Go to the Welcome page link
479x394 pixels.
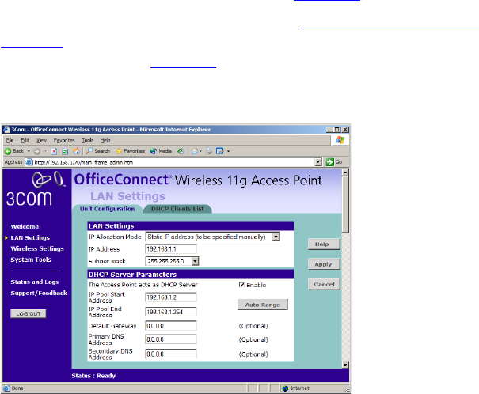tap(25, 227)
